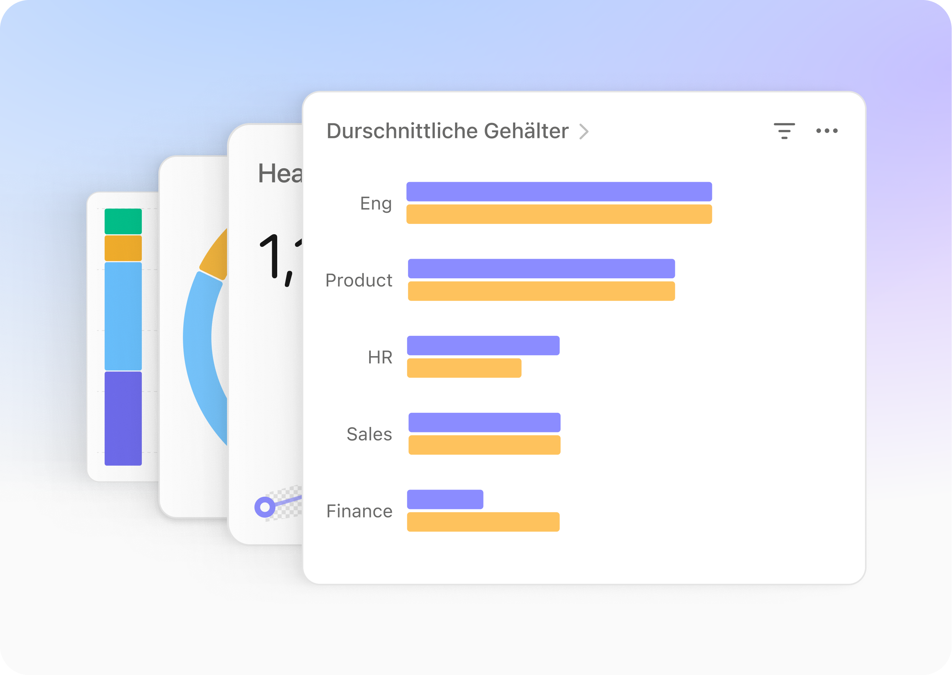
Task: Click the green segment of stacked bar card
Action: pos(123,221)
